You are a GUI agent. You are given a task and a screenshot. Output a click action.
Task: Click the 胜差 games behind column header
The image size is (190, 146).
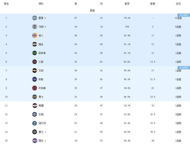[153, 4]
